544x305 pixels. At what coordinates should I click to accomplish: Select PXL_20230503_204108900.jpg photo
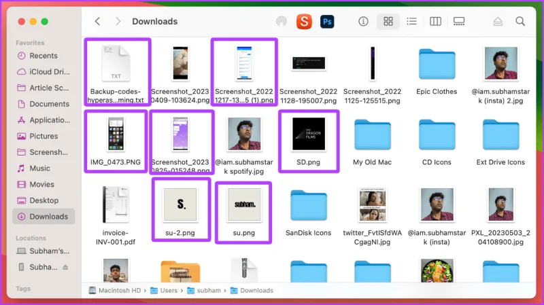(x=500, y=205)
